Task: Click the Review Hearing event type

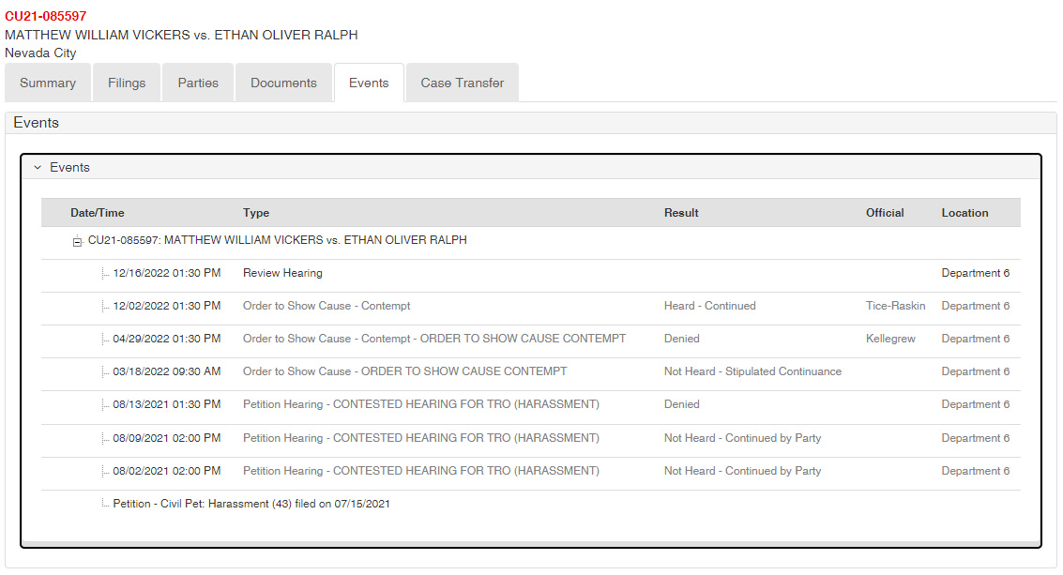Action: pos(282,273)
